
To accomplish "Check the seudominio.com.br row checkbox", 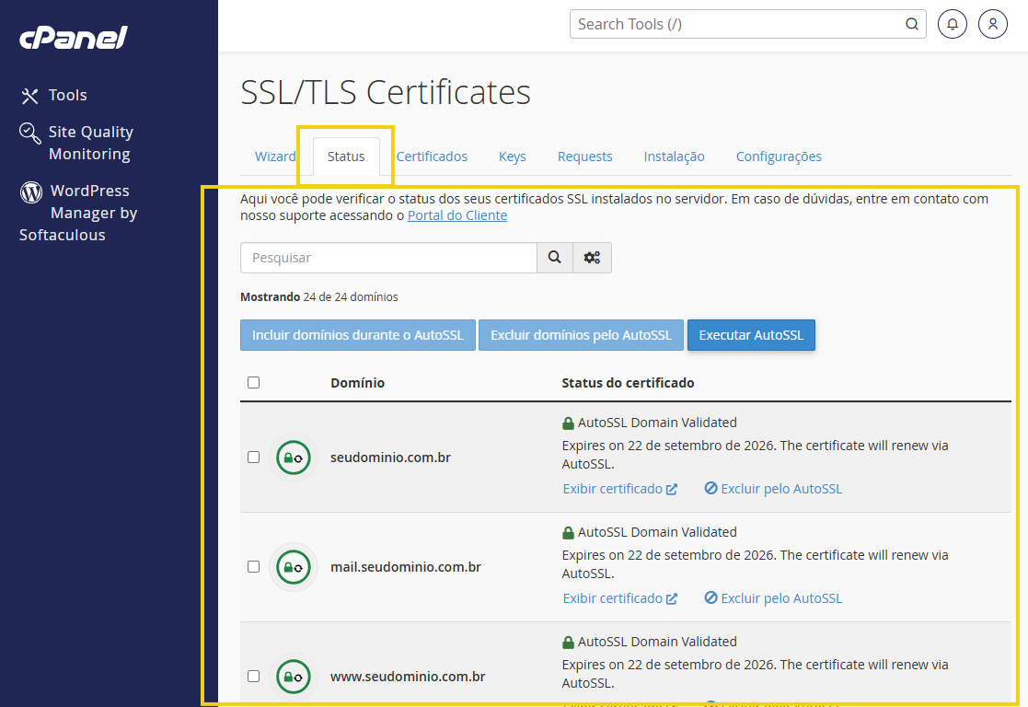I will tap(254, 458).
